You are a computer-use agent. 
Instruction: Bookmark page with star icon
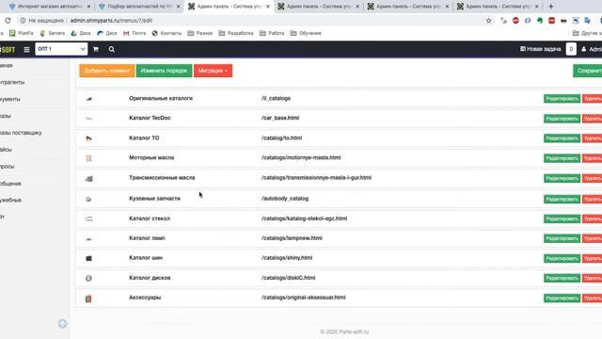[489, 21]
